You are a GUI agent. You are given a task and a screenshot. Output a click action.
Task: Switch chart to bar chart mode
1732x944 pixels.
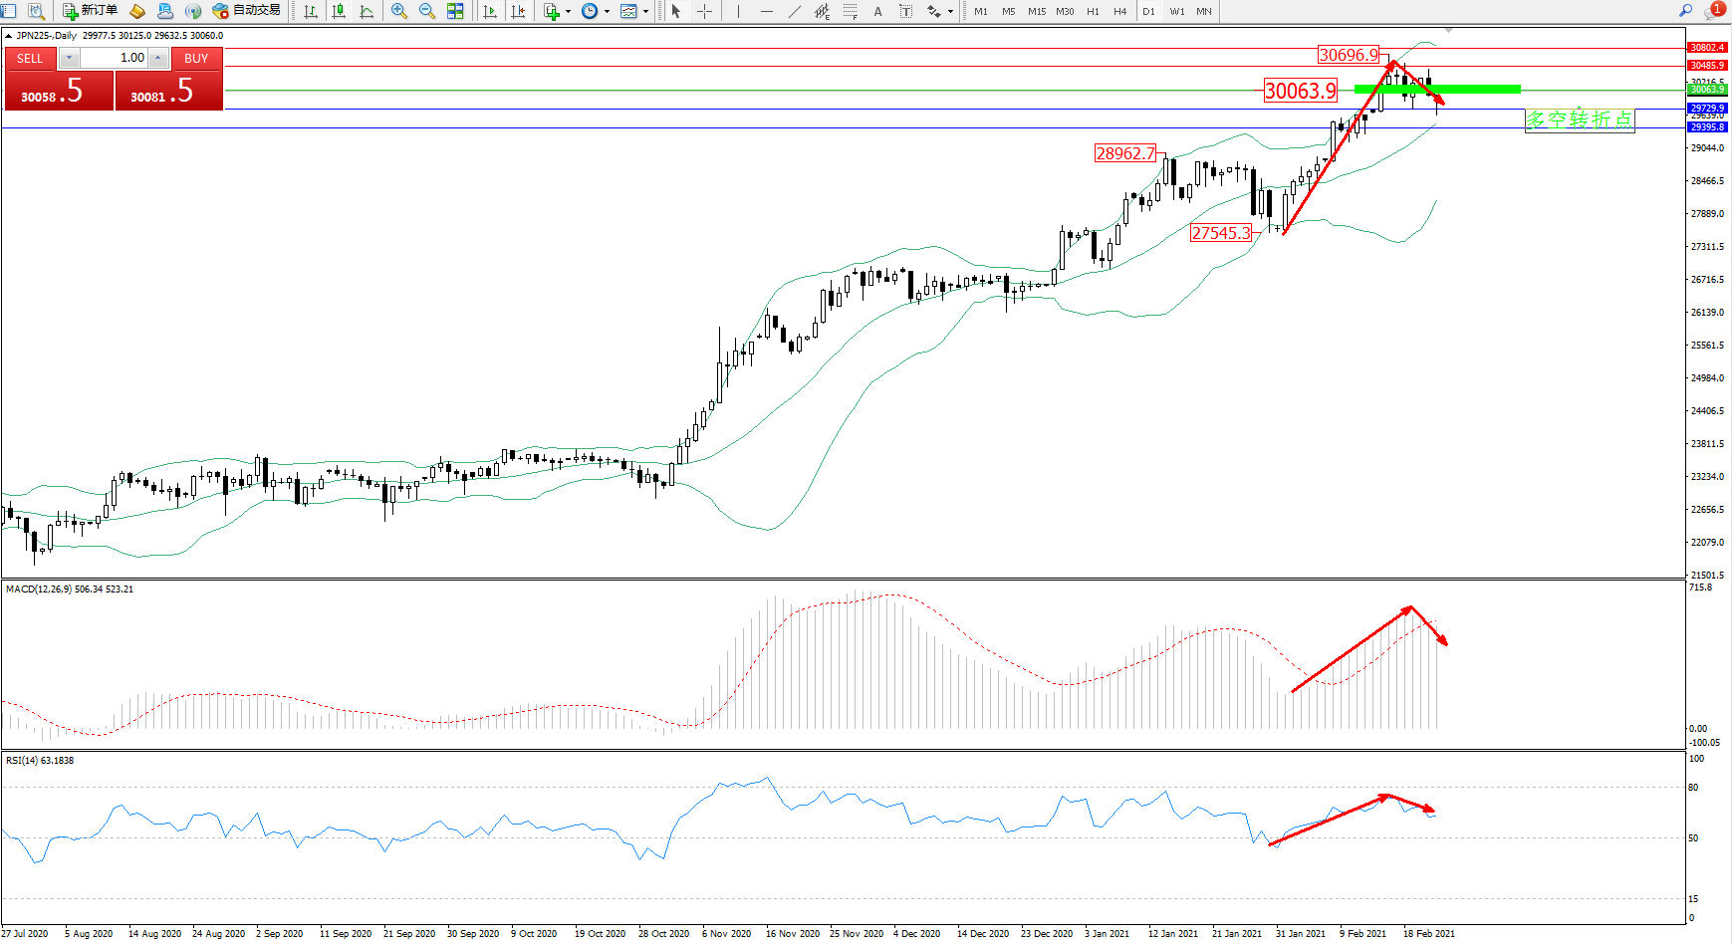click(311, 11)
